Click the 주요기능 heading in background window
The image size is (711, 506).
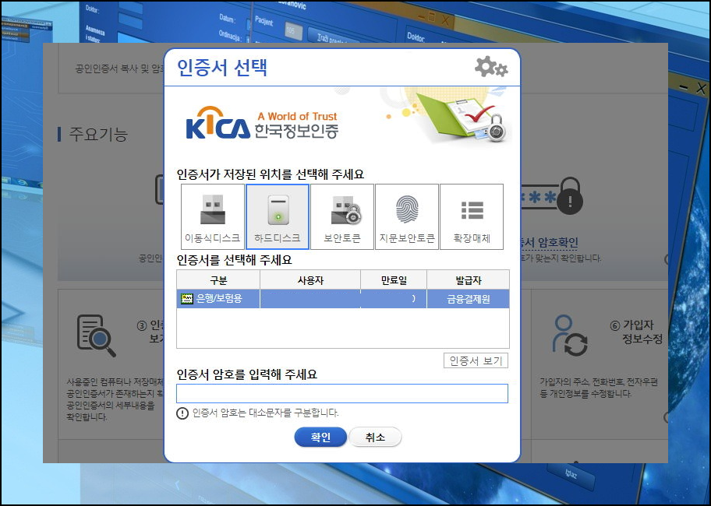click(x=98, y=134)
